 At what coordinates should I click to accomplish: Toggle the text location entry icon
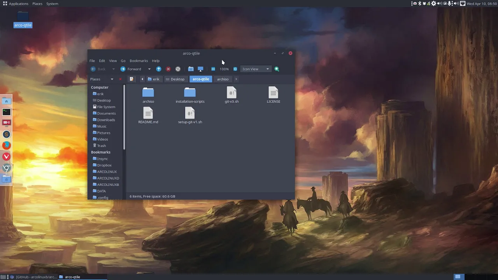(132, 79)
